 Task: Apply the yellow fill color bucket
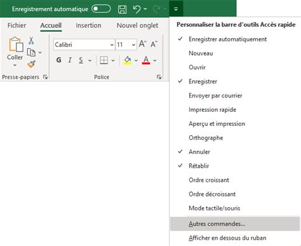point(127,60)
